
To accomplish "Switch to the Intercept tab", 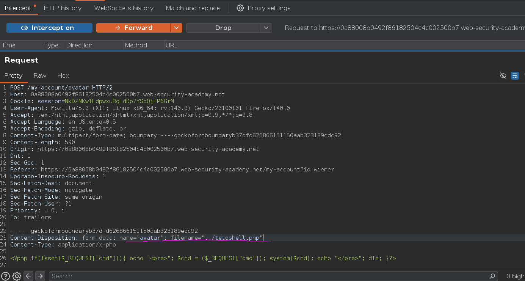I will click(19, 8).
